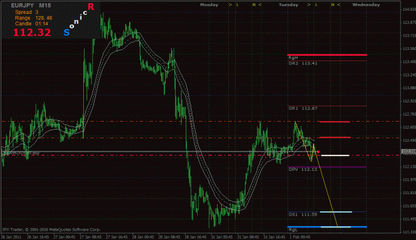This screenshot has width=416, height=240.
Task: Click the EURJPY M15 symbol label
Action: tap(31, 5)
